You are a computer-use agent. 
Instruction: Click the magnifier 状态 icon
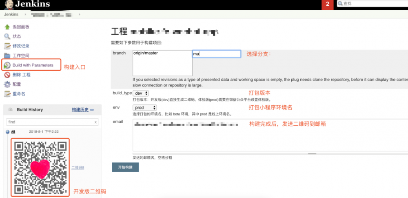tap(7, 36)
